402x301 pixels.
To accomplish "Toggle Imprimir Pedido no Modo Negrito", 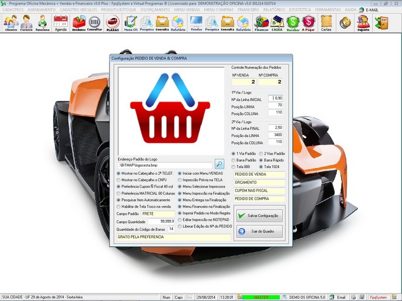I will coord(205,213).
